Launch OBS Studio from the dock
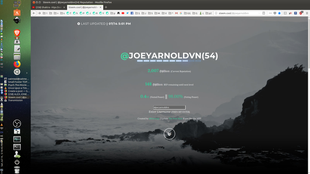Screen dimensions: 310x174 pos(17,124)
